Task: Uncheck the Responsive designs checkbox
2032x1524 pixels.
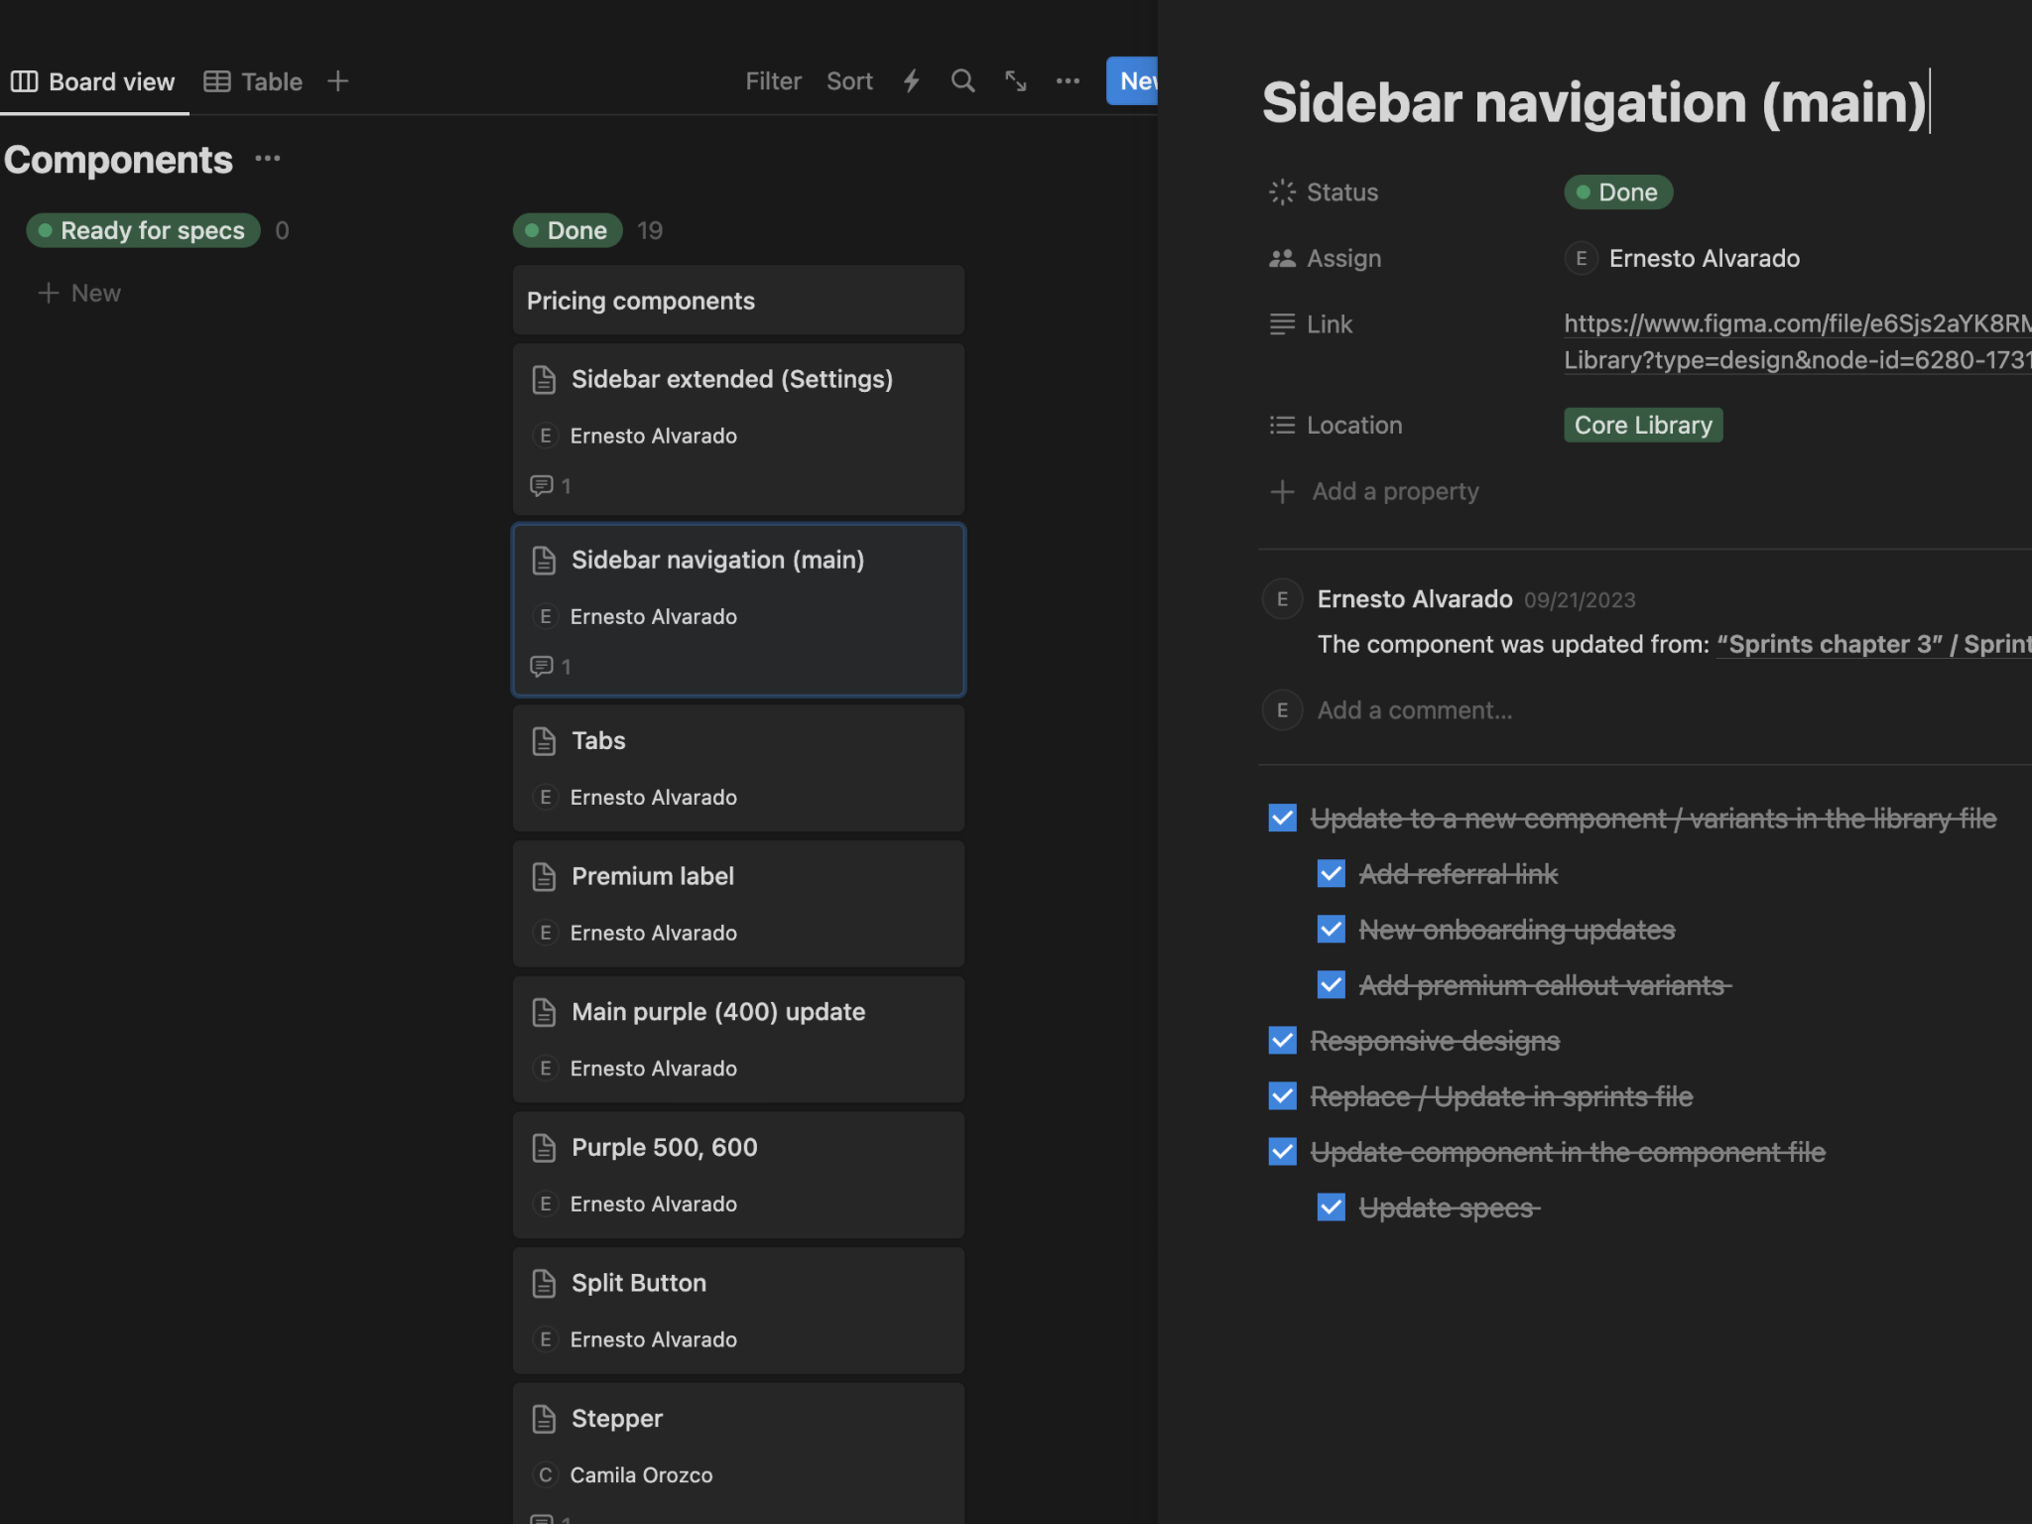Action: (x=1282, y=1041)
